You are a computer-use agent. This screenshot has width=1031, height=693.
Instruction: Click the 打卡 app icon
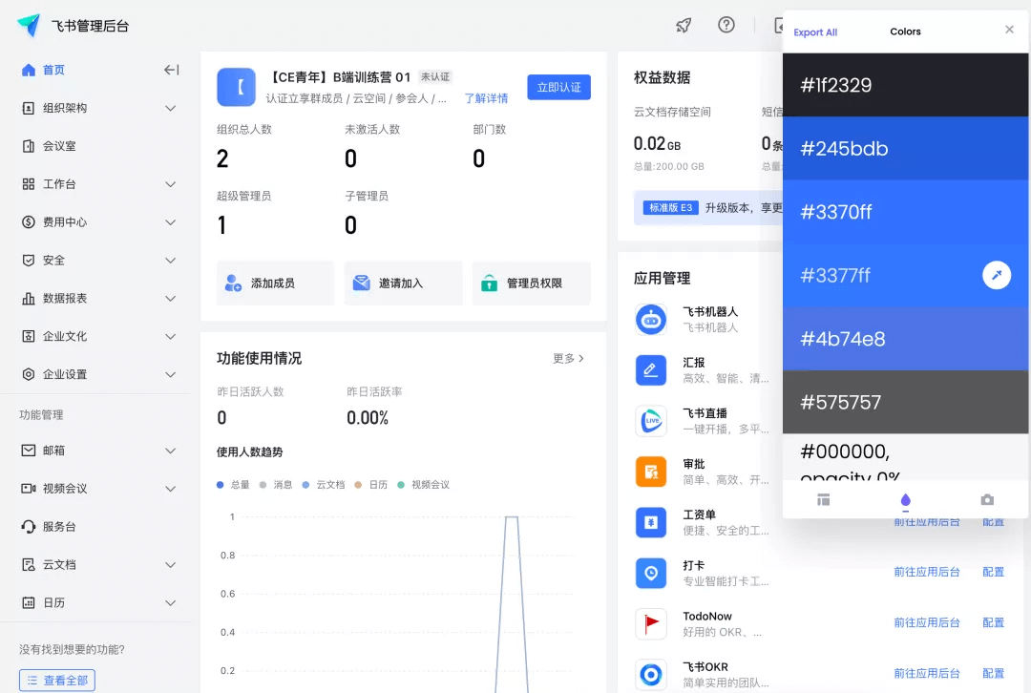coord(651,573)
